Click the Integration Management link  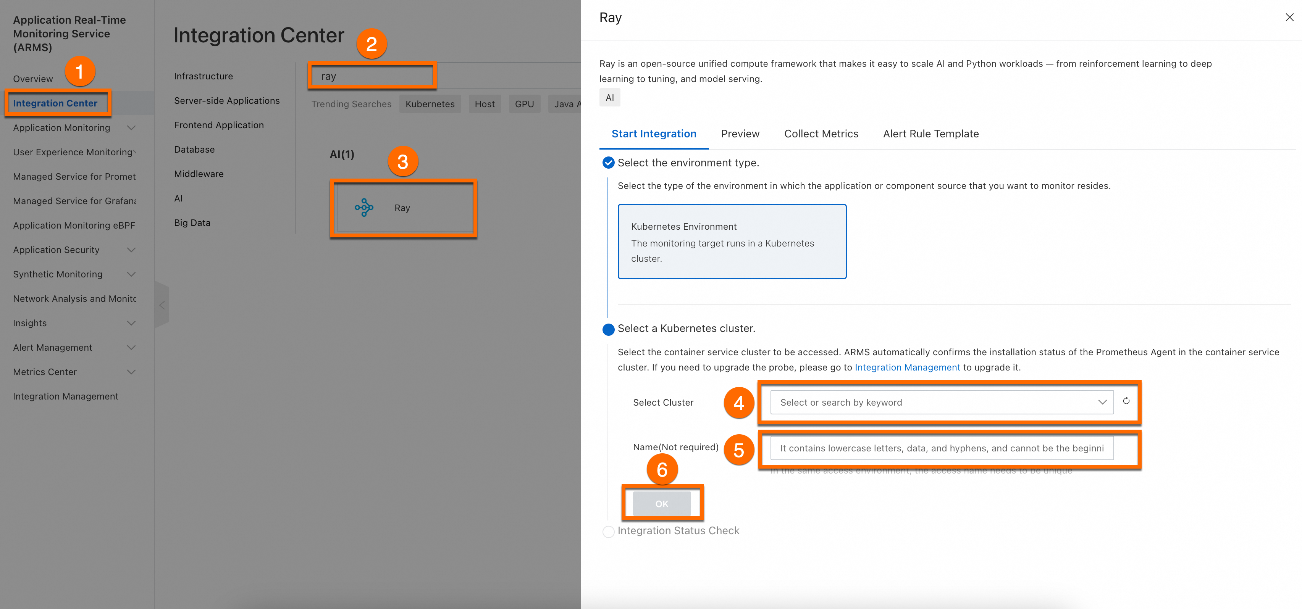907,367
